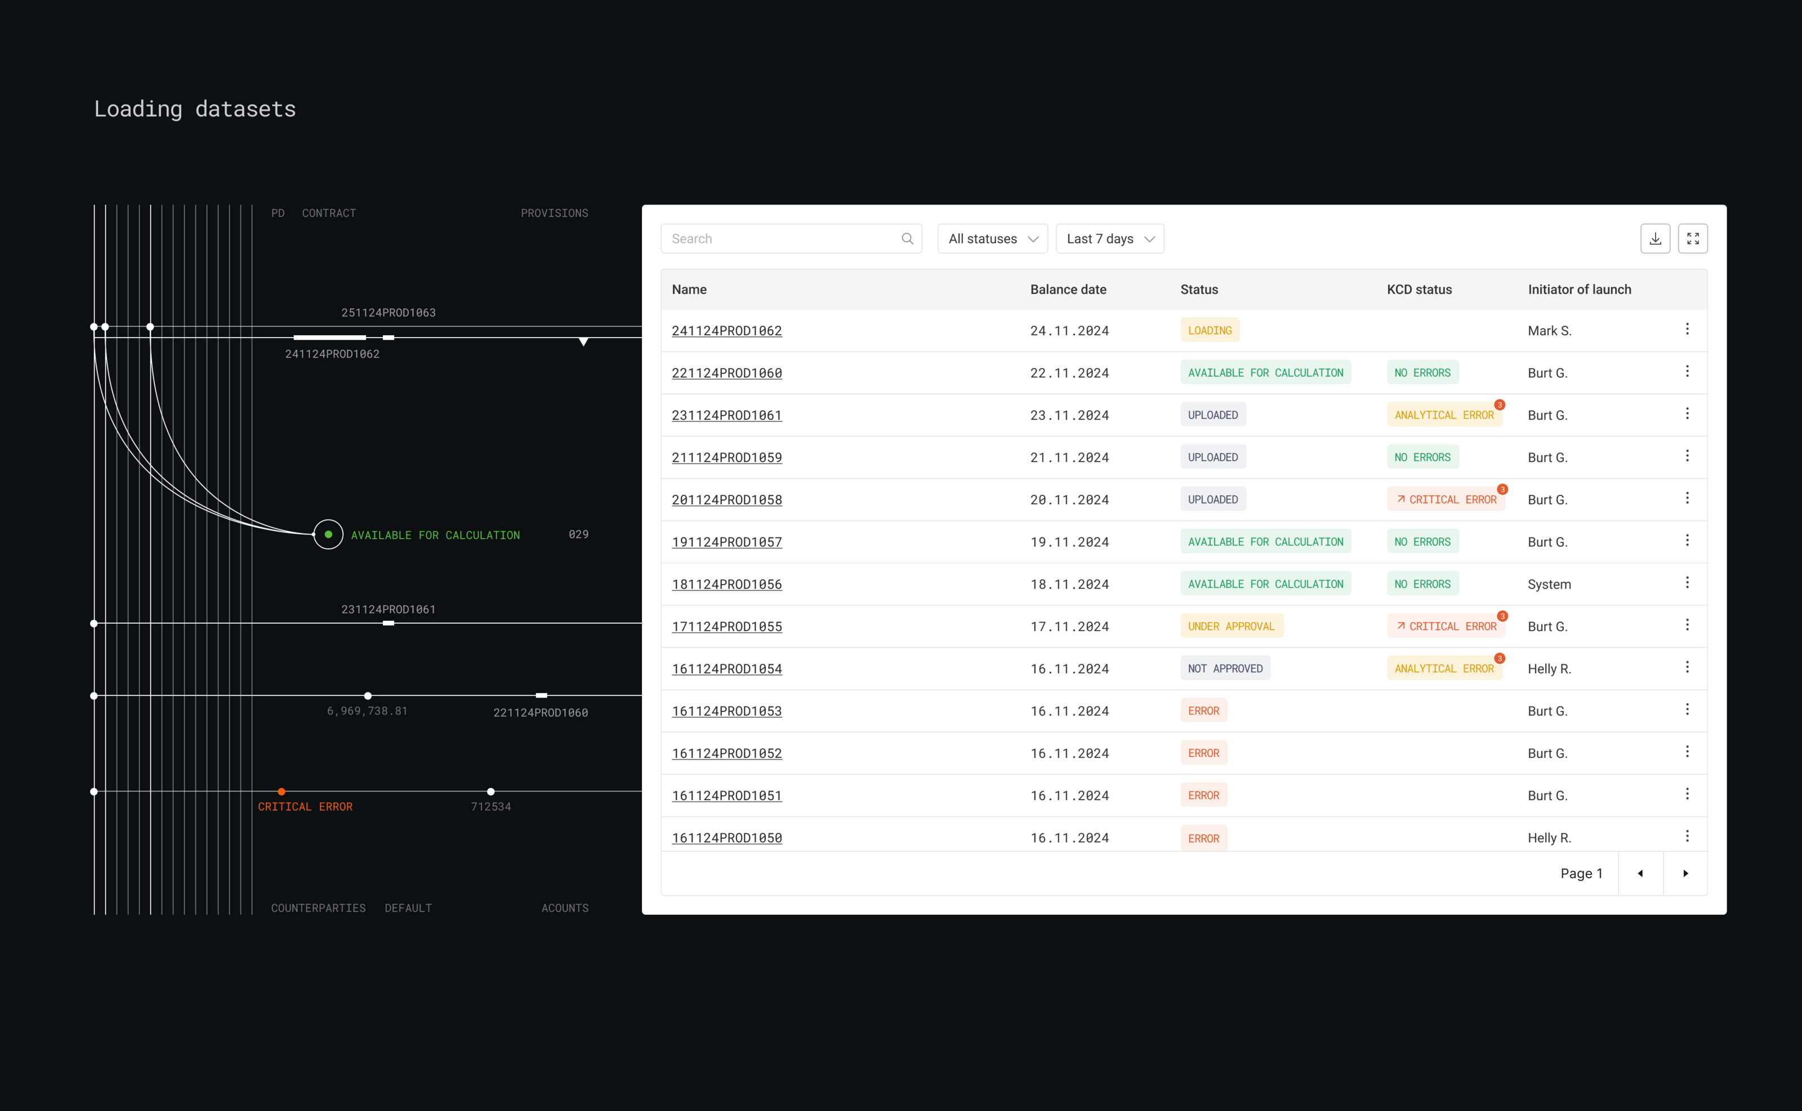Go to previous page arrow
The image size is (1802, 1111).
pos(1640,873)
